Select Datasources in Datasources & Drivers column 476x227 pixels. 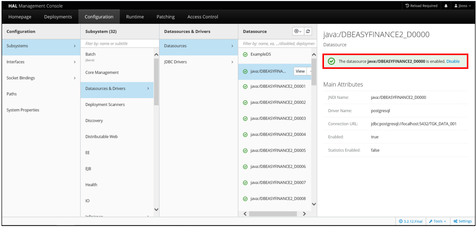pyautogui.click(x=198, y=46)
